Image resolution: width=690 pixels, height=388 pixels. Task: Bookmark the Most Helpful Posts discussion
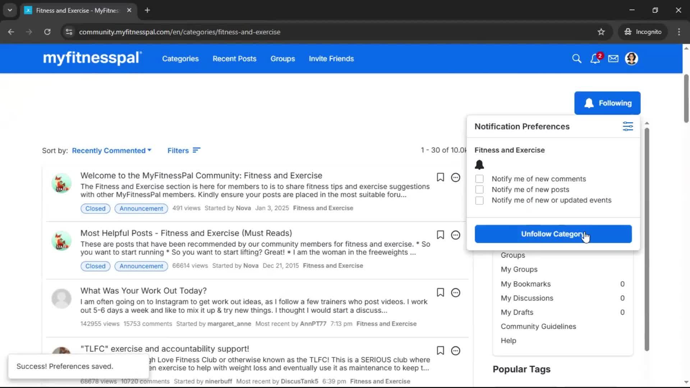click(440, 235)
